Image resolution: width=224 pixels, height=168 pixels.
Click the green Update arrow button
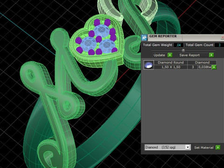(x=170, y=55)
